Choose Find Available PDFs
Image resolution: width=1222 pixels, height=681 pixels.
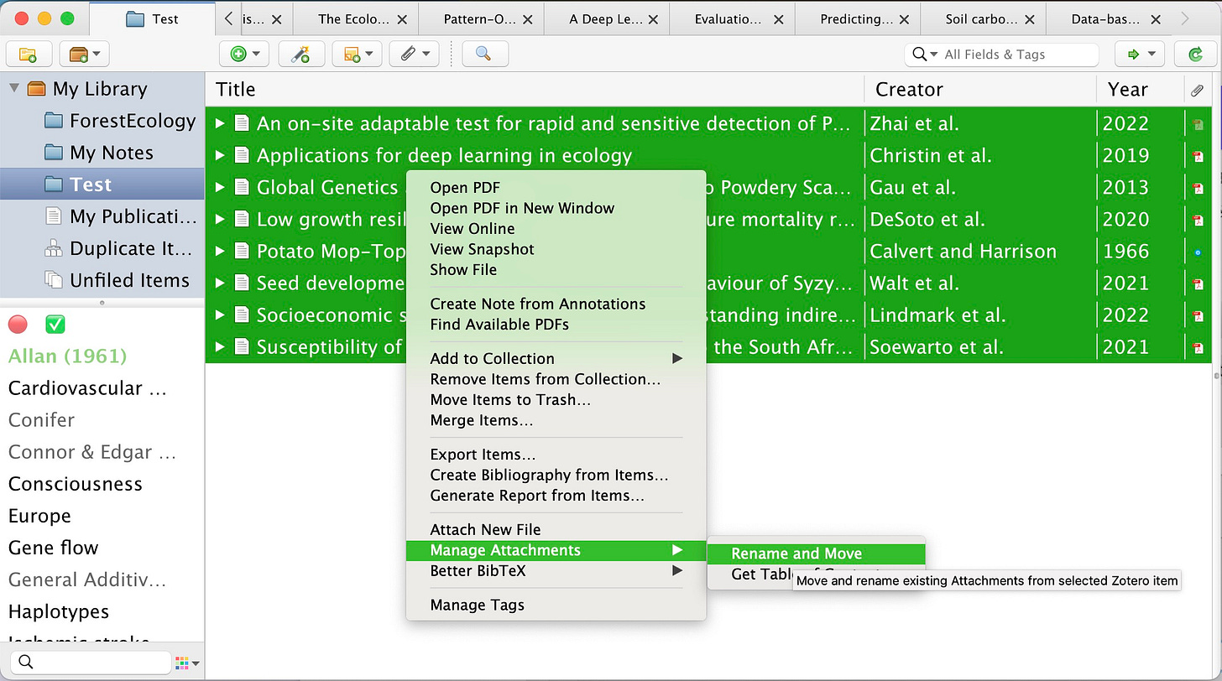(499, 324)
